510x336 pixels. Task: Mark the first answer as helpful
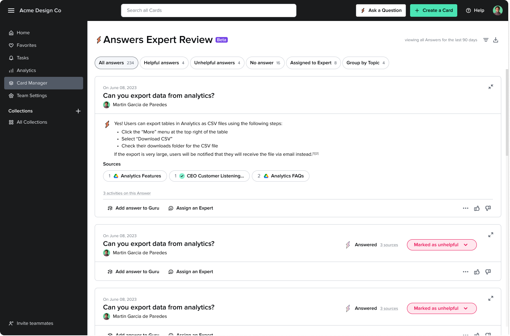(477, 208)
